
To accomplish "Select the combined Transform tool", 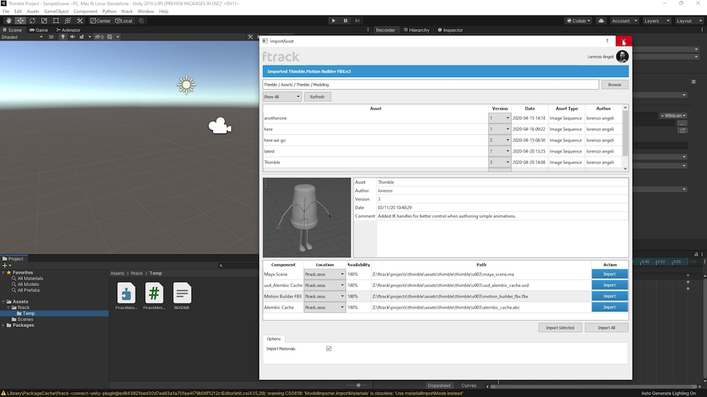I will click(x=68, y=20).
